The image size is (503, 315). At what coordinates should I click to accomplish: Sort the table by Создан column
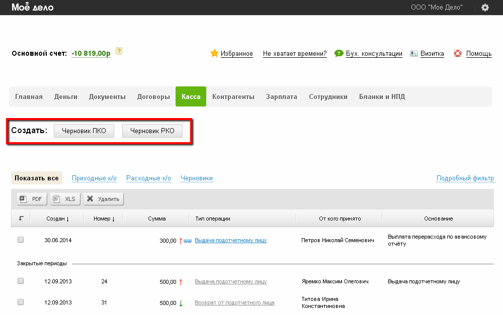point(58,219)
